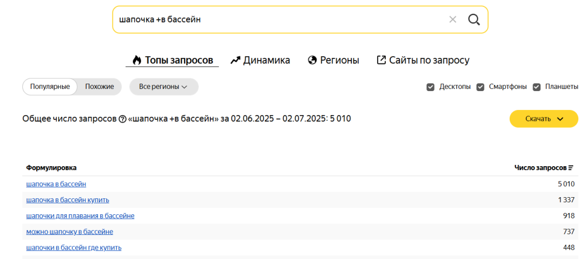The image size is (587, 259).
Task: Open the Скачать download dropdown
Action: (x=543, y=119)
